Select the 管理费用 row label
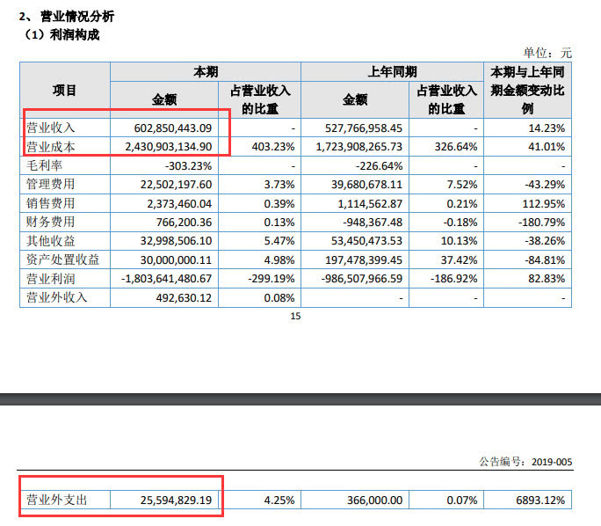The height and width of the screenshot is (526, 601). [x=50, y=184]
